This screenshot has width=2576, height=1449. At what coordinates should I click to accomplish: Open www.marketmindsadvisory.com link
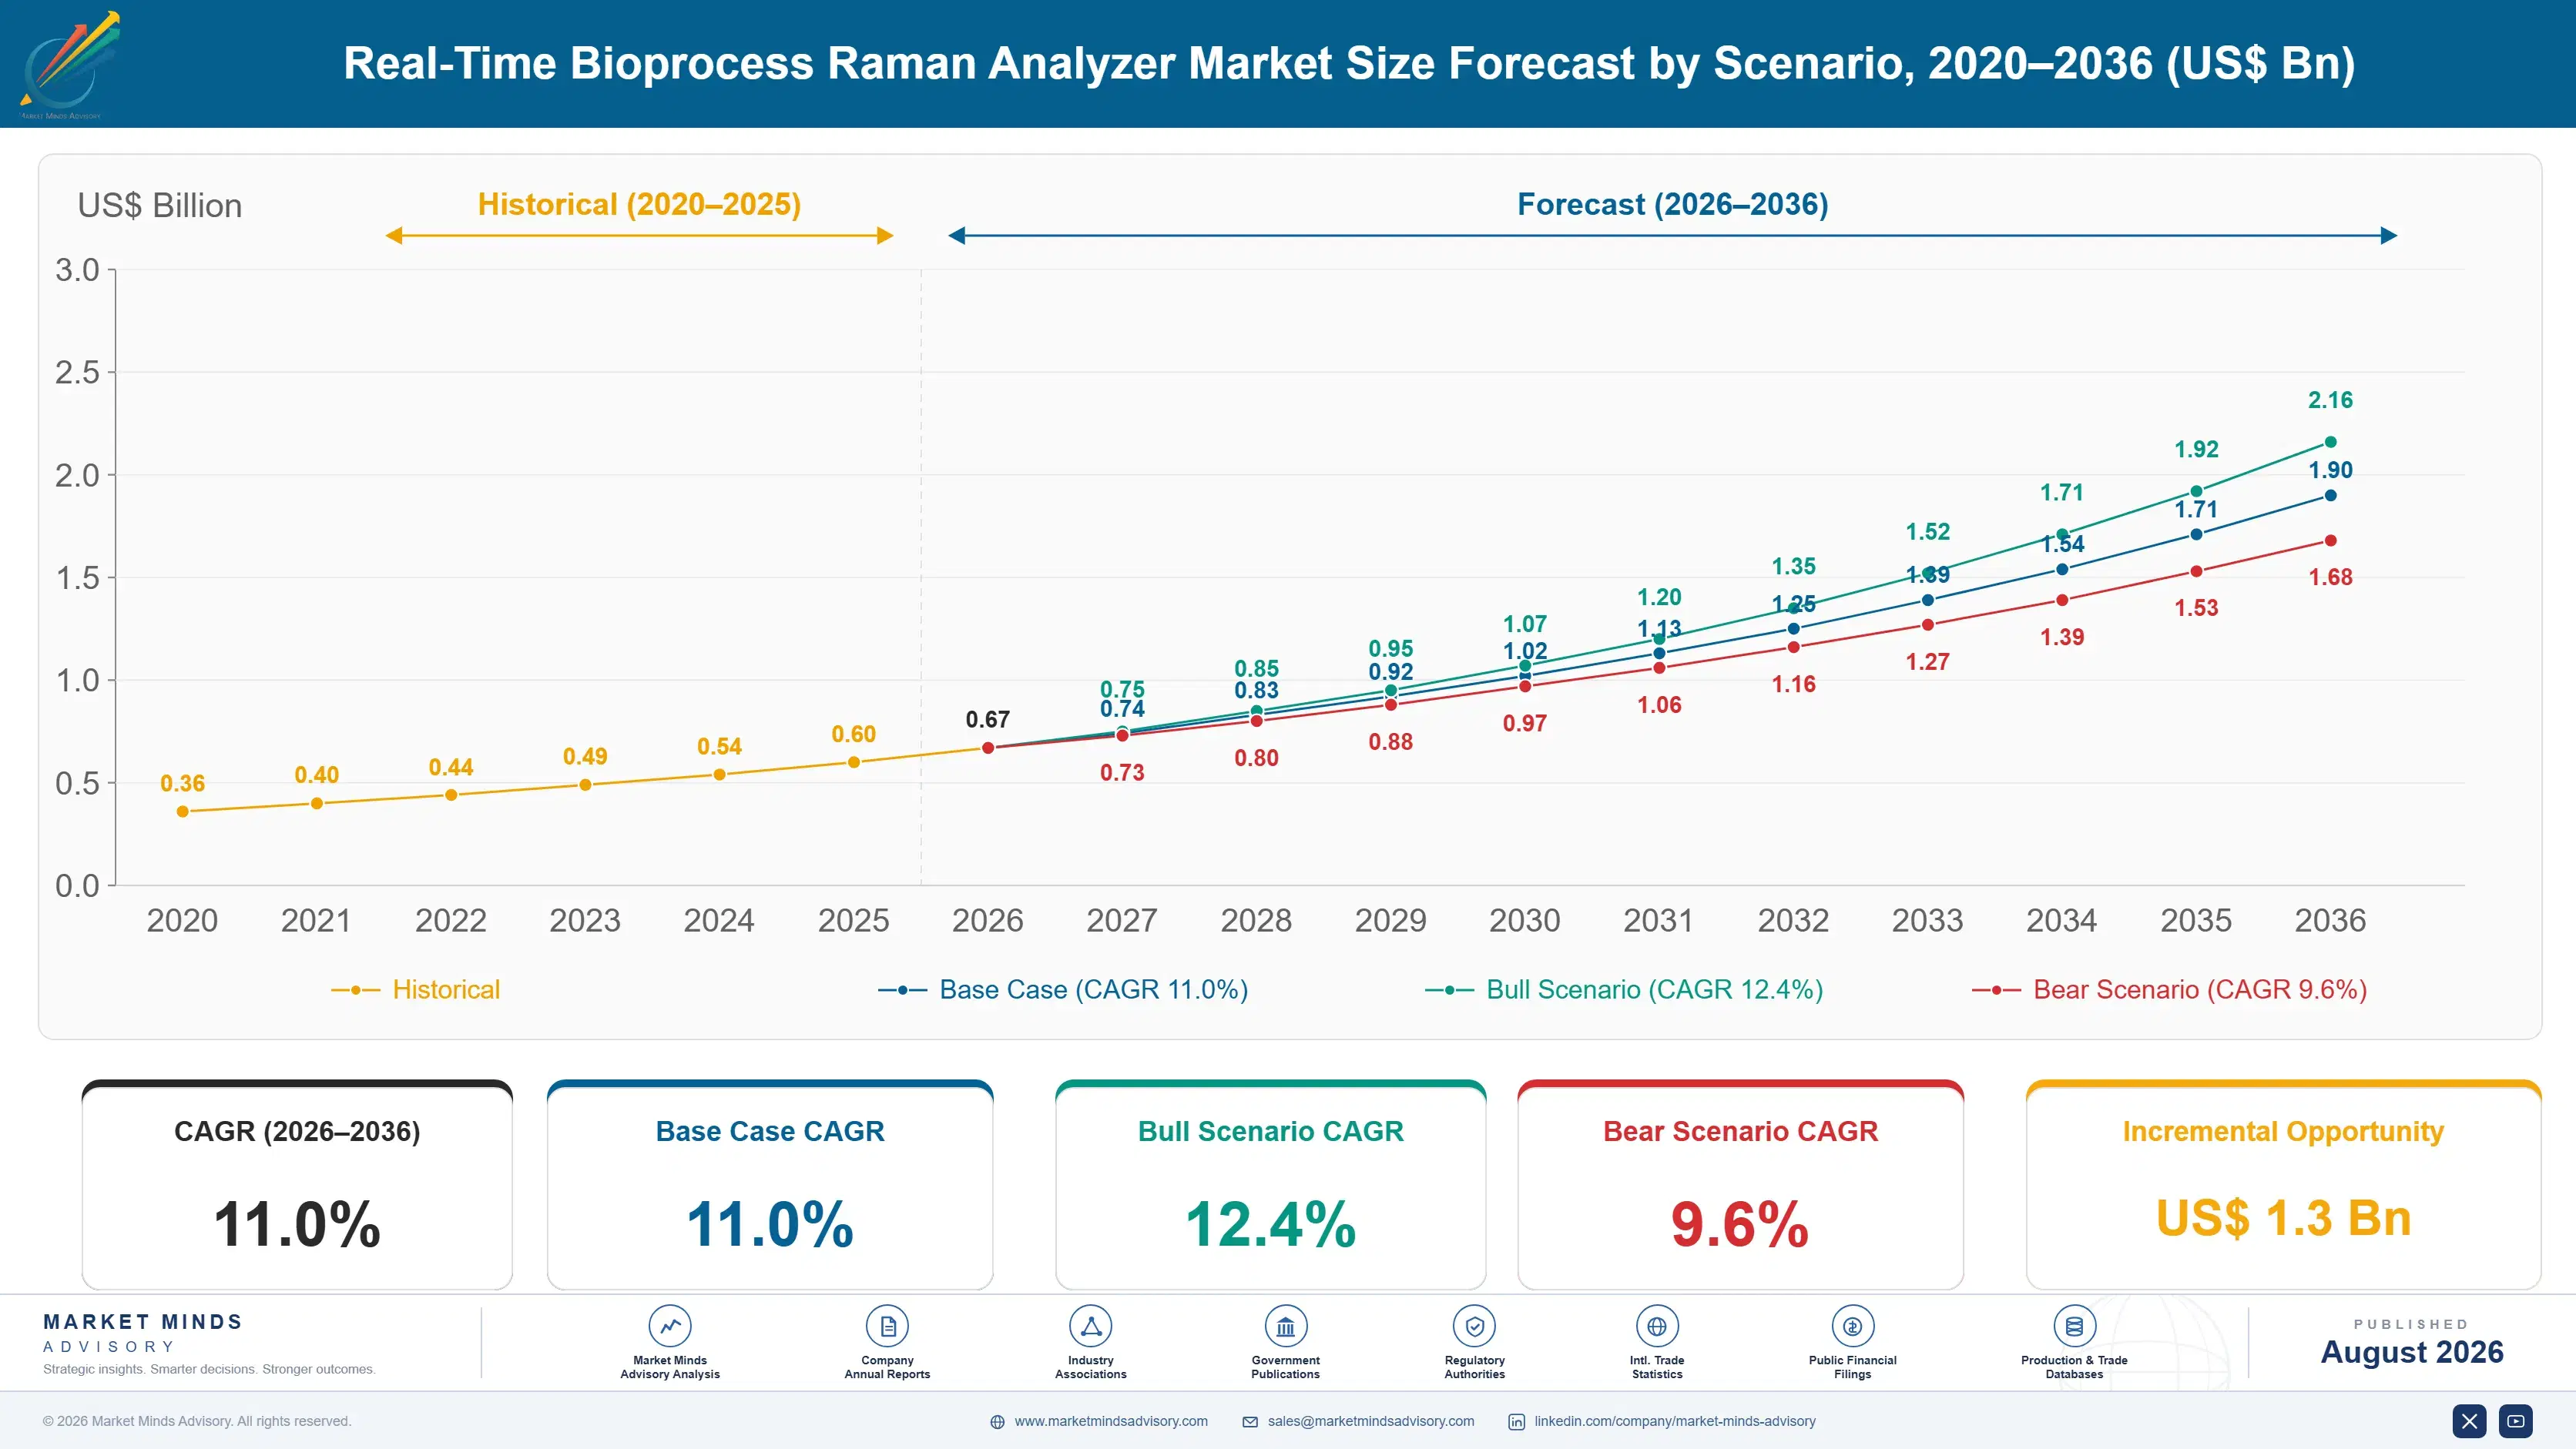click(x=1111, y=1421)
